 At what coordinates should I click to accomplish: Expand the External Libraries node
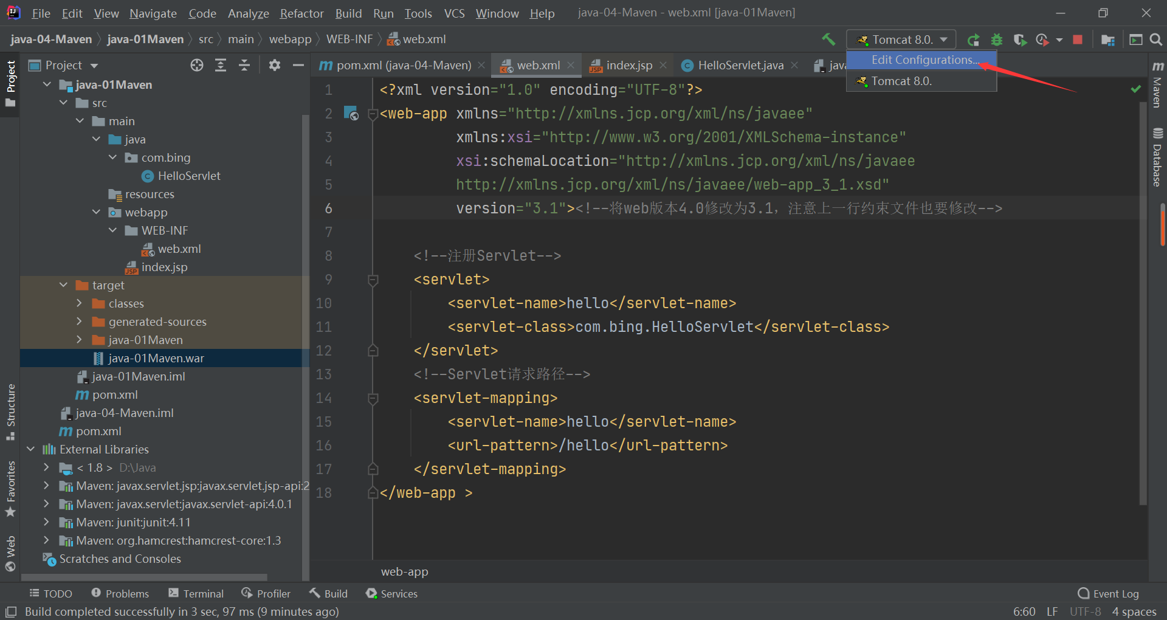tap(30, 449)
